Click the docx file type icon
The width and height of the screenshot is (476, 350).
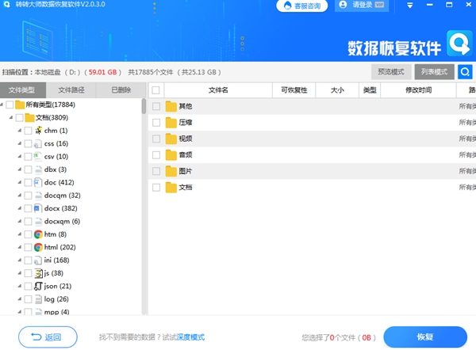point(38,208)
